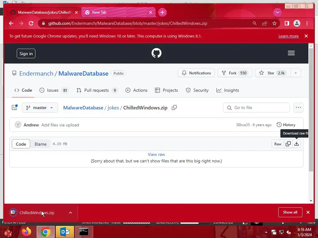Go forward with the browser forward arrow

tap(21, 23)
